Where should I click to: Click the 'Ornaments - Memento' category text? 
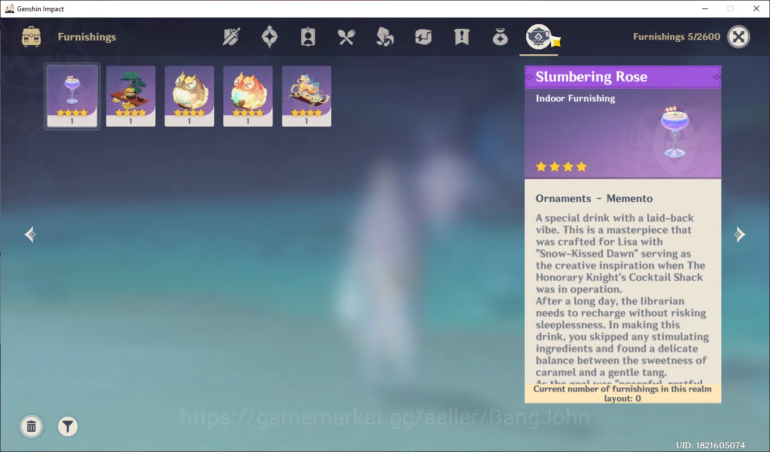click(x=594, y=198)
